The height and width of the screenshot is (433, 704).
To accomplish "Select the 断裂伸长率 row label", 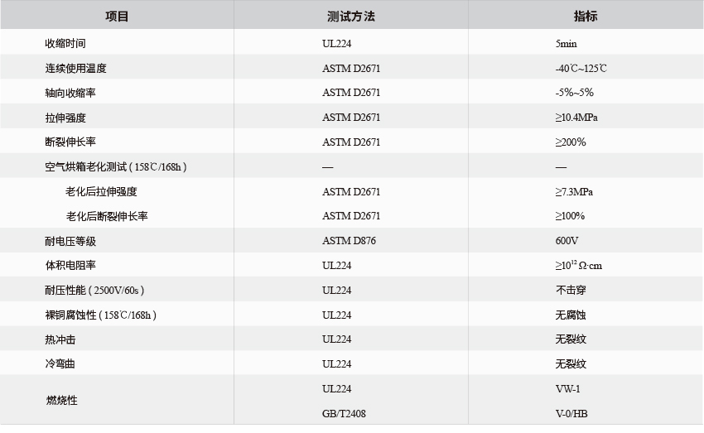I will pyautogui.click(x=70, y=142).
